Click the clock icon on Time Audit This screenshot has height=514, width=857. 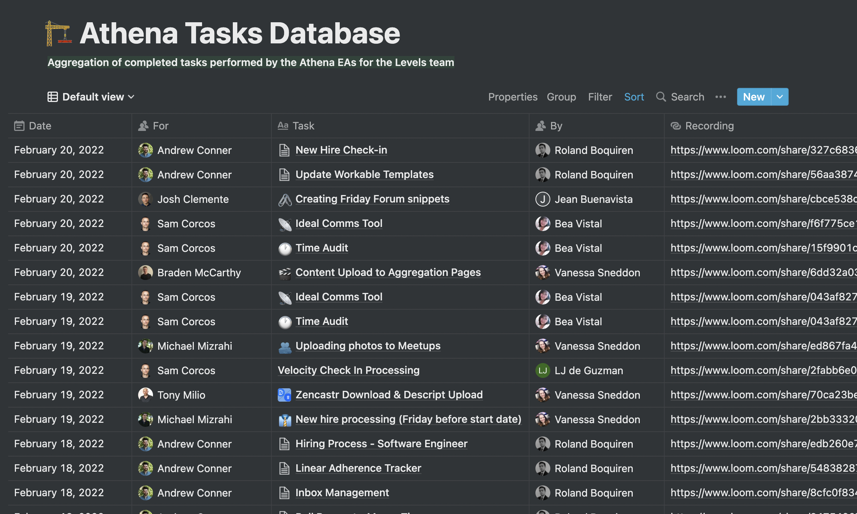(x=284, y=248)
